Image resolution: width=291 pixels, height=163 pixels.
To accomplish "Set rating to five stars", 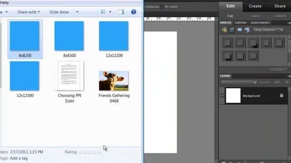I will pos(99,152).
